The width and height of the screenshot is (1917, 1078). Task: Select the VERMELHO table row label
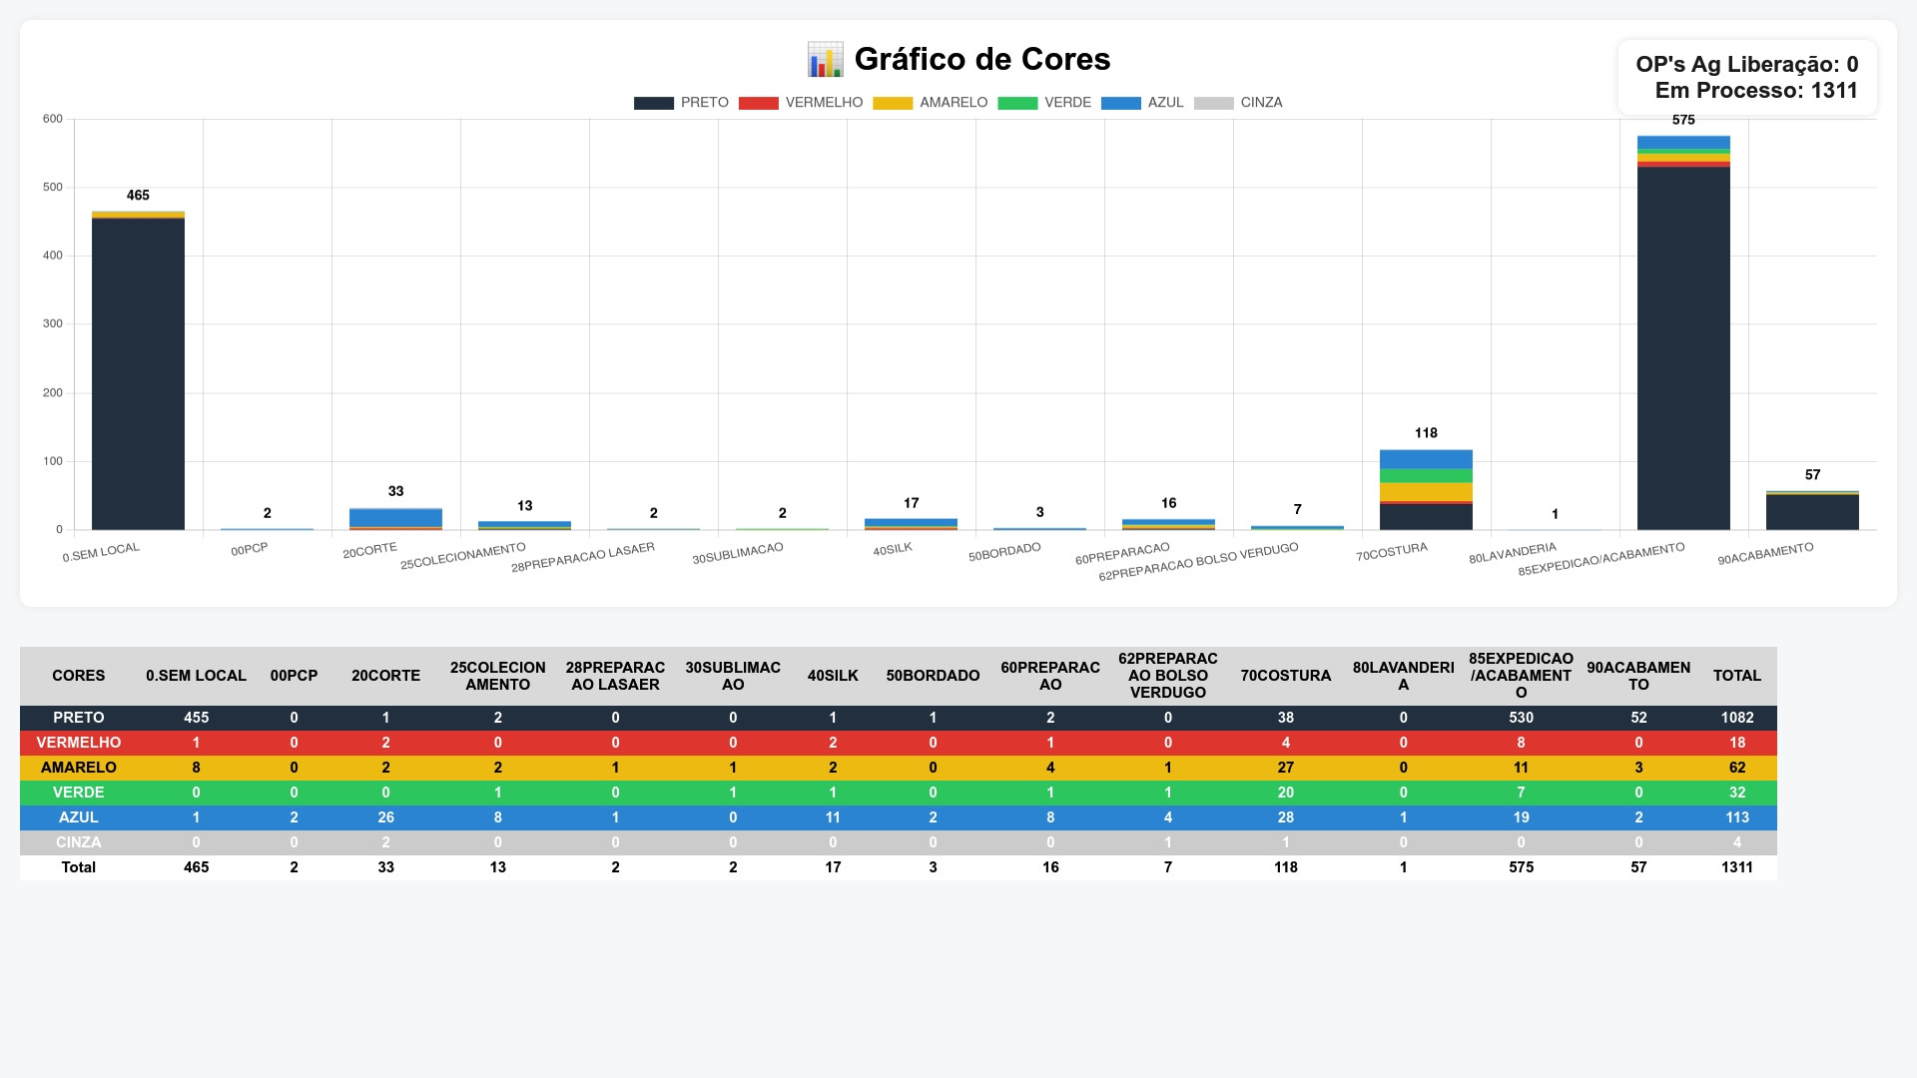coord(78,743)
